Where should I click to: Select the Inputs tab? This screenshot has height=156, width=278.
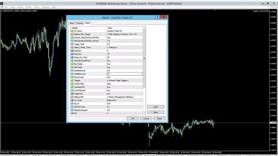pos(88,23)
